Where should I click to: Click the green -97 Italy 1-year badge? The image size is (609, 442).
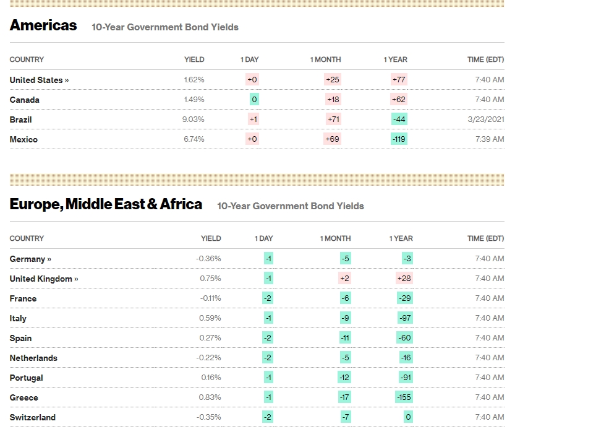(405, 318)
